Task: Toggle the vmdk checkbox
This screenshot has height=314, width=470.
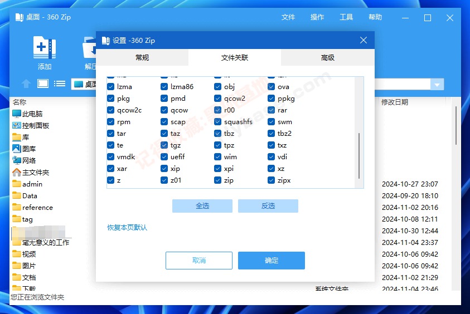Action: [110, 157]
